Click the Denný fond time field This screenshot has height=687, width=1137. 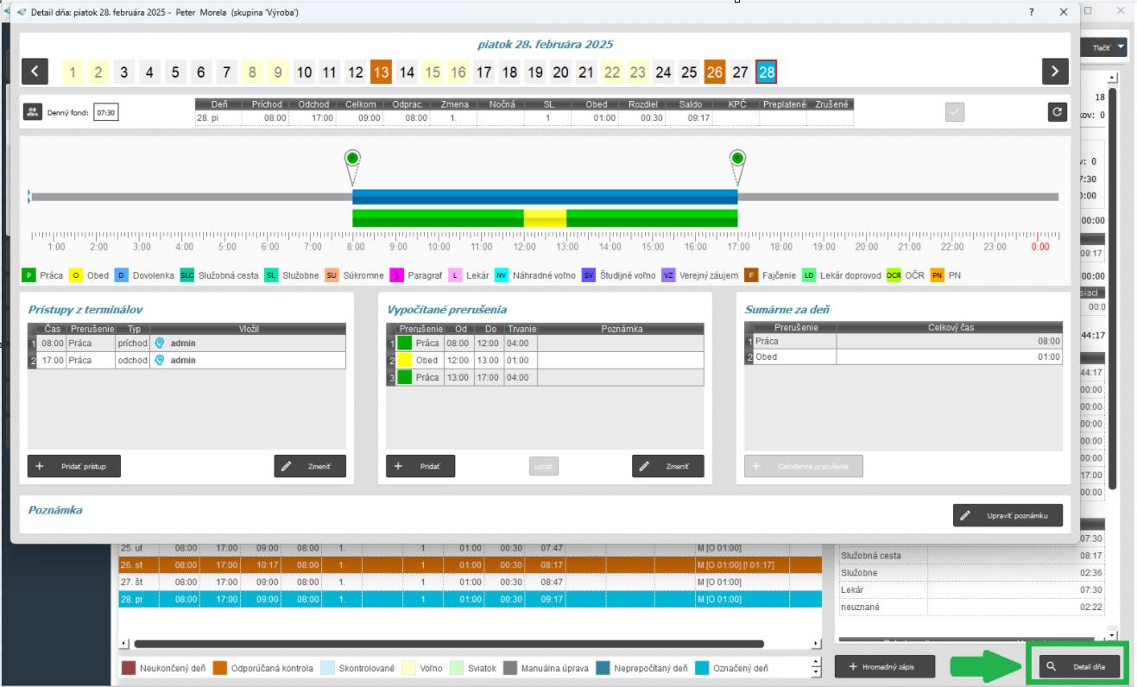(x=106, y=112)
